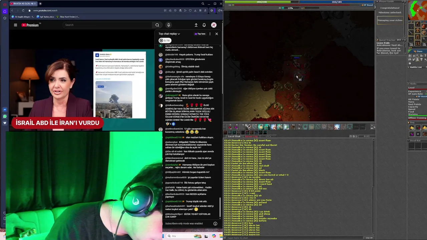
Task: Click the Stamina row in Skills
Action: click(417, 114)
